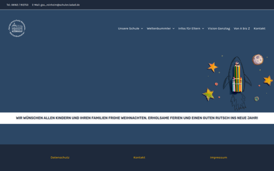Click the school email address link
Screen dimensions: 274x171
coord(60,5)
